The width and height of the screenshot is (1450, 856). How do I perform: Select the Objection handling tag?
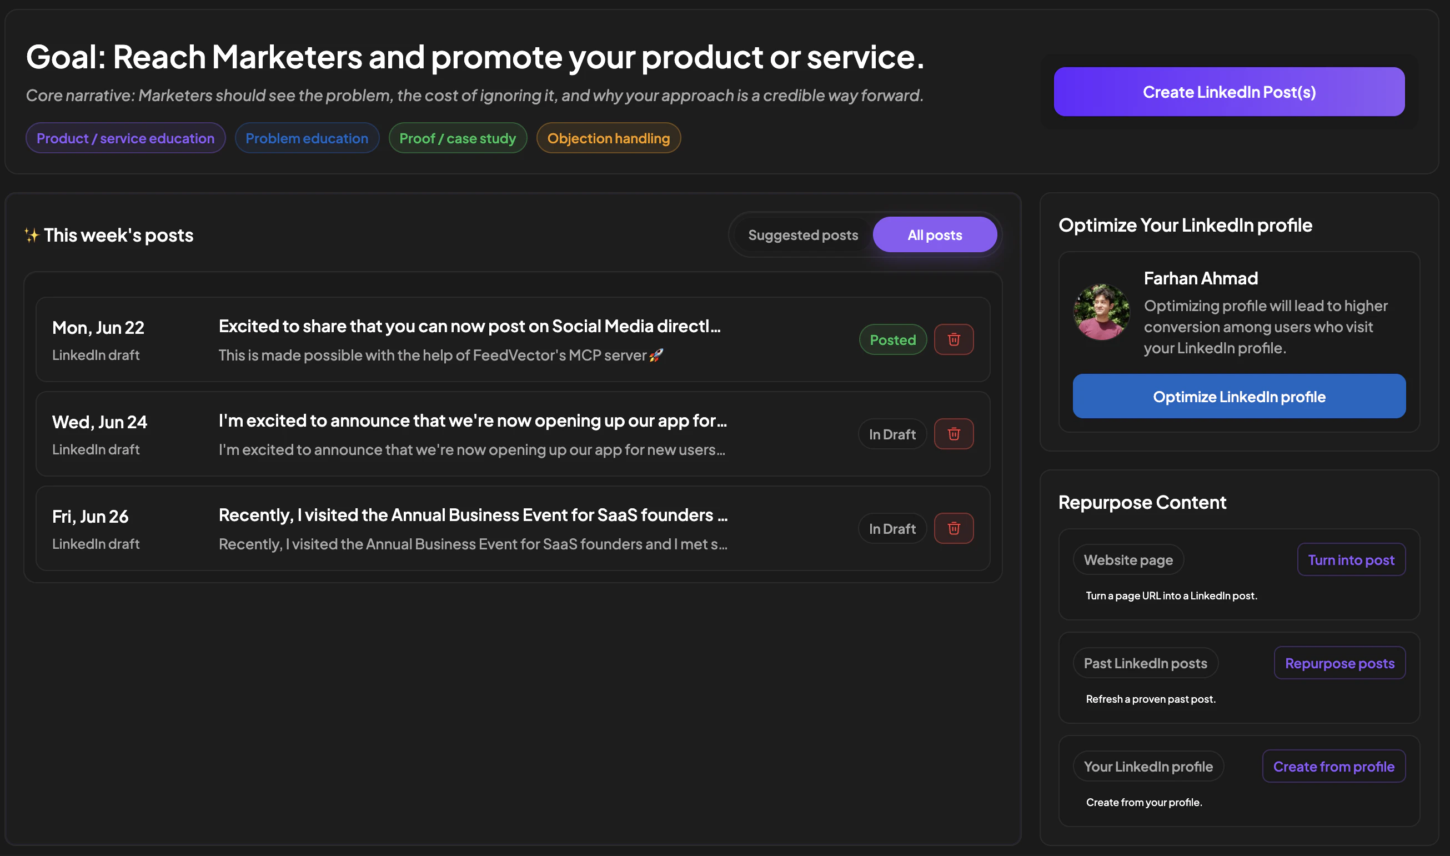(x=608, y=138)
